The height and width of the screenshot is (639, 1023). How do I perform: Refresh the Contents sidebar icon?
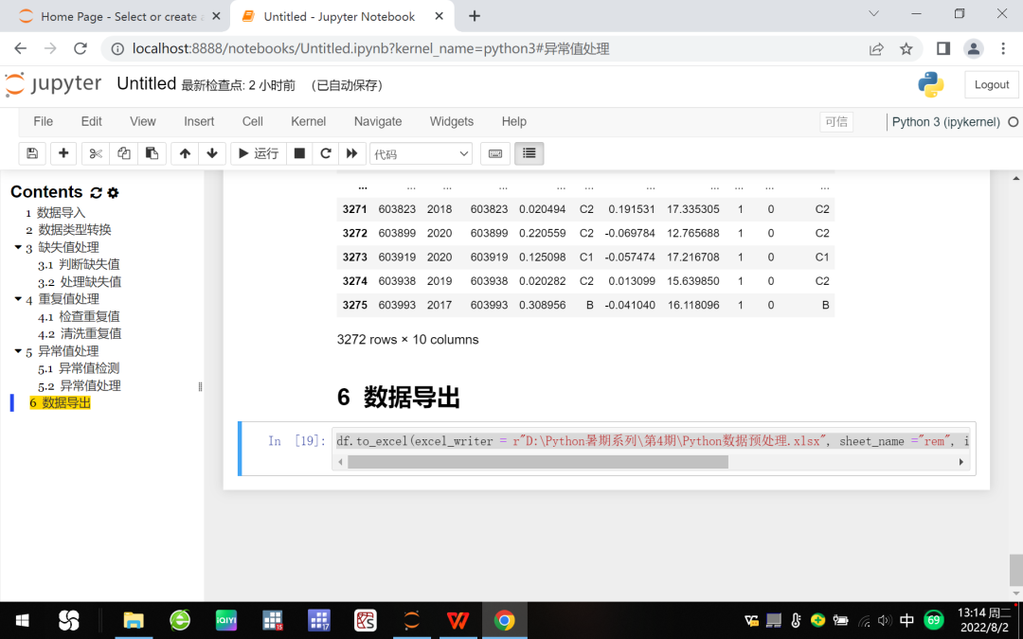point(96,192)
